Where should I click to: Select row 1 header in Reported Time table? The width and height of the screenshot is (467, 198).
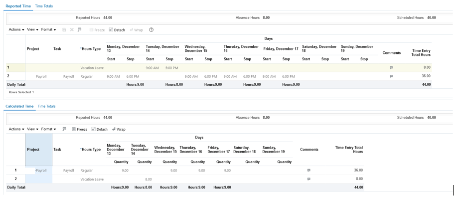click(15, 68)
